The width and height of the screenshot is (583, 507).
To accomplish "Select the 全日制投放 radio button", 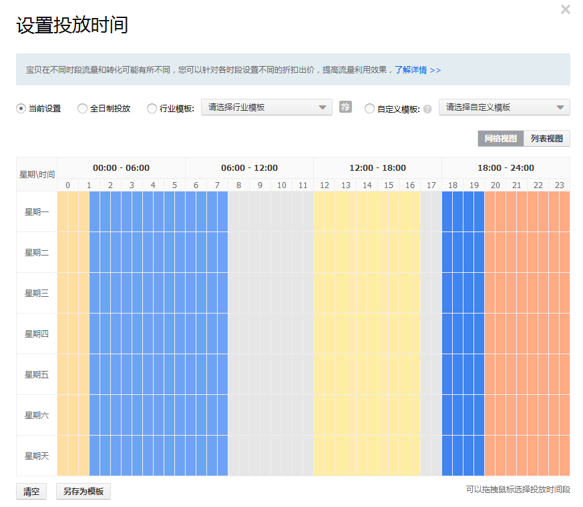I will (81, 107).
